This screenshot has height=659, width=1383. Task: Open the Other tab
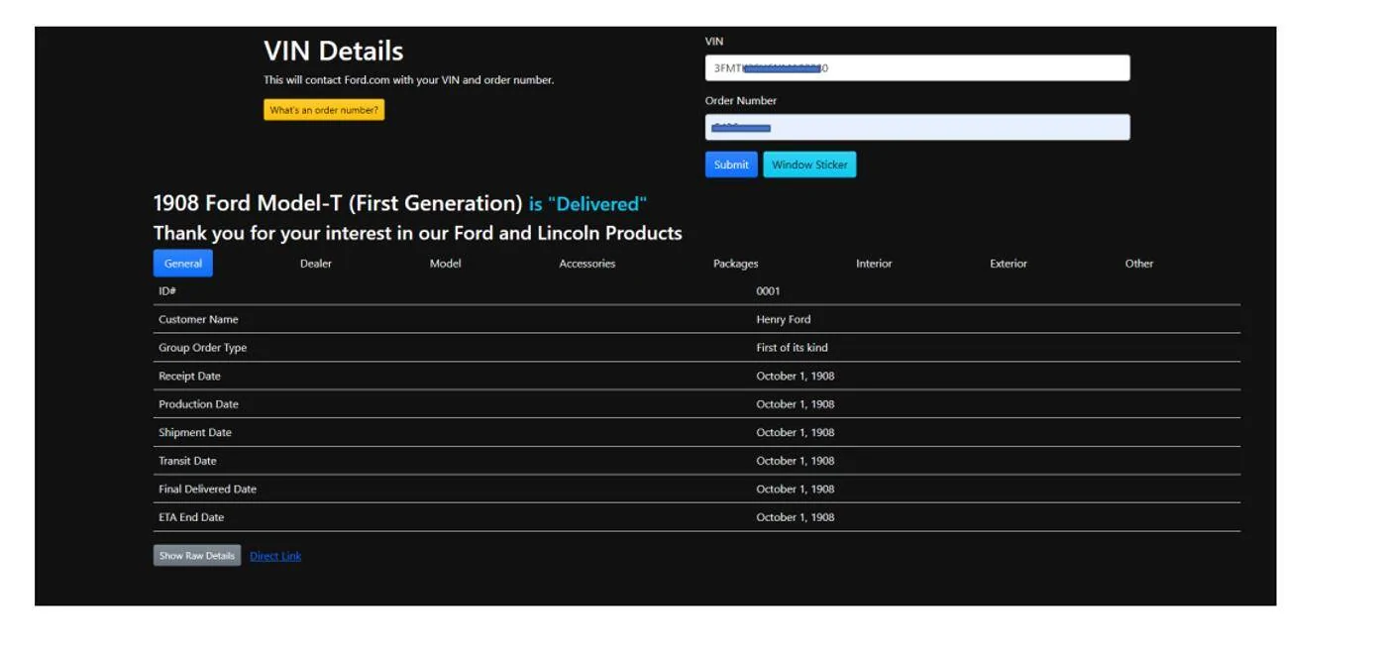[1139, 264]
